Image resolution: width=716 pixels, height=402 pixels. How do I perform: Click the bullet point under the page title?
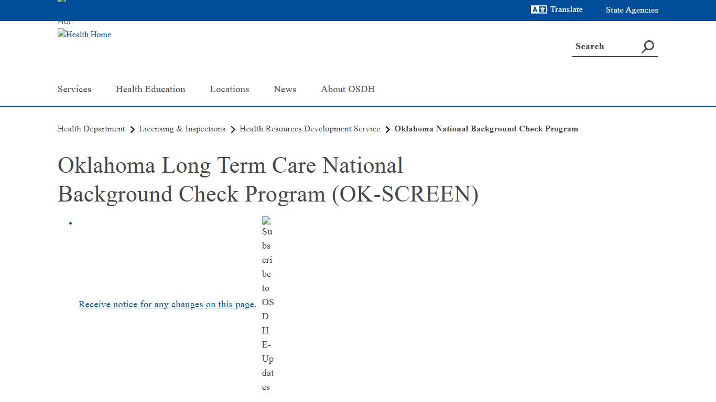(70, 223)
